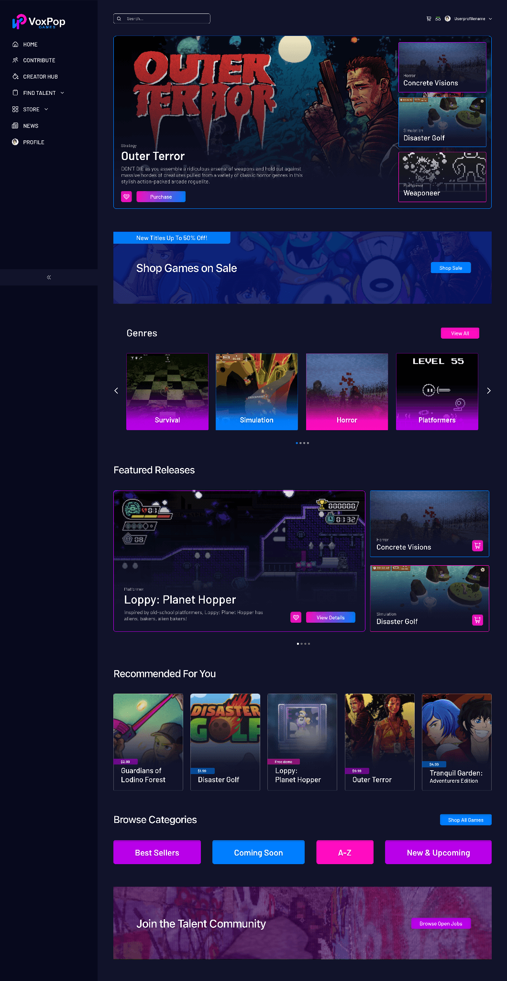The width and height of the screenshot is (507, 981).
Task: Open Disaster Golf thumbnail in hero banner
Action: [442, 122]
